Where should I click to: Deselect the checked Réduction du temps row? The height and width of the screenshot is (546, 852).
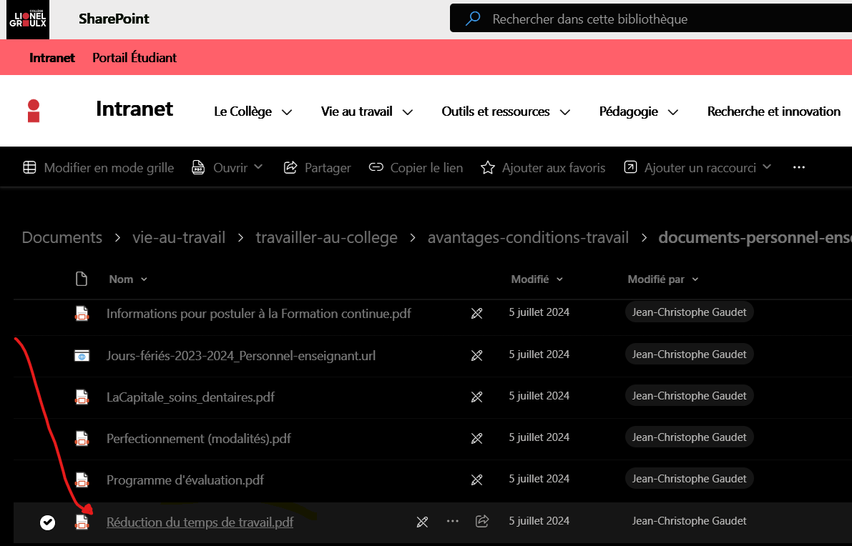47,522
